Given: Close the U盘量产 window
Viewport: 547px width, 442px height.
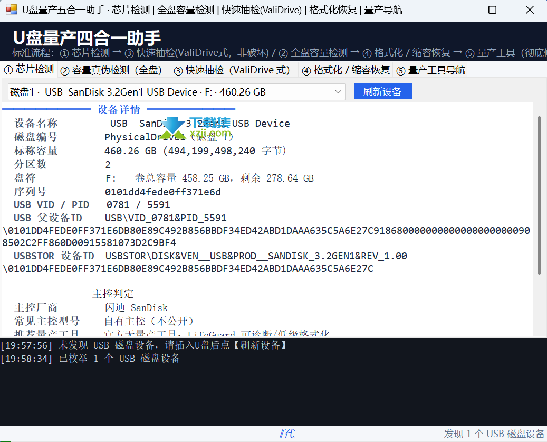Looking at the screenshot, I should tap(530, 10).
